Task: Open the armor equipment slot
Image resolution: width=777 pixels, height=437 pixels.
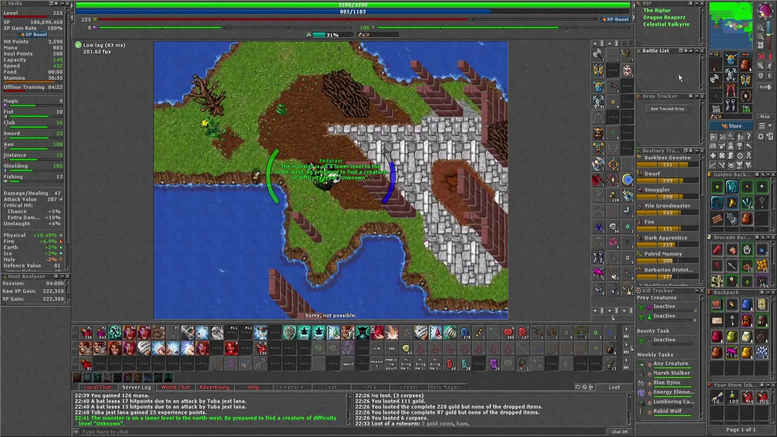Action: [x=731, y=74]
